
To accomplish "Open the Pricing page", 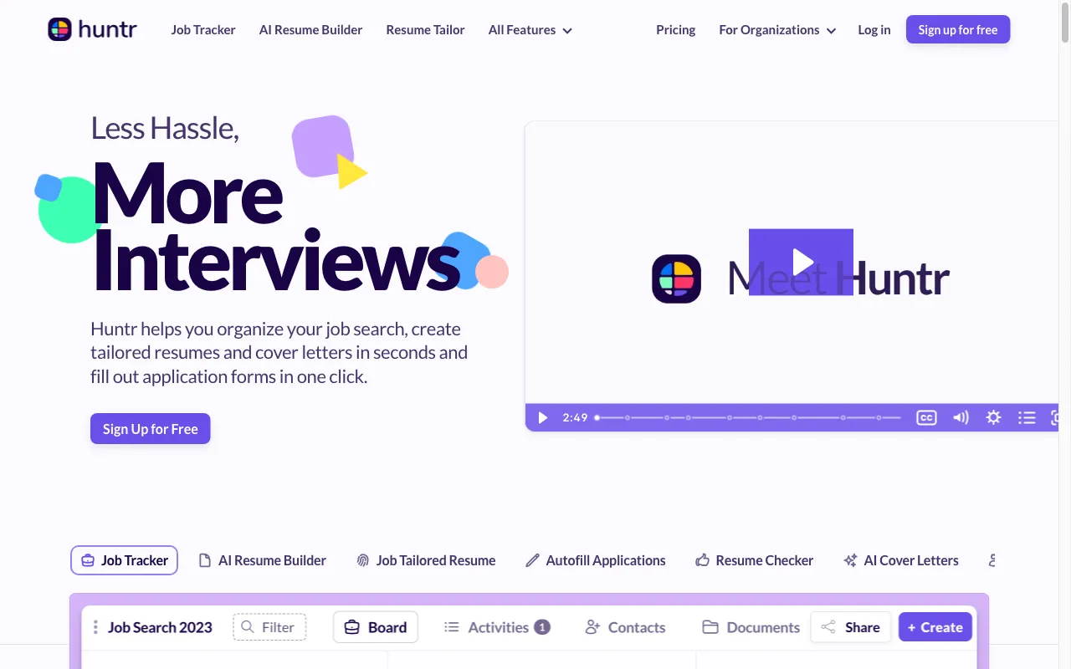I will coord(676,29).
